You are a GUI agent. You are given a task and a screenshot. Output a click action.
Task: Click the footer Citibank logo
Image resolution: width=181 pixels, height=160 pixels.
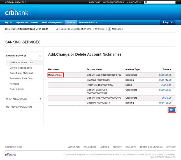11,155
